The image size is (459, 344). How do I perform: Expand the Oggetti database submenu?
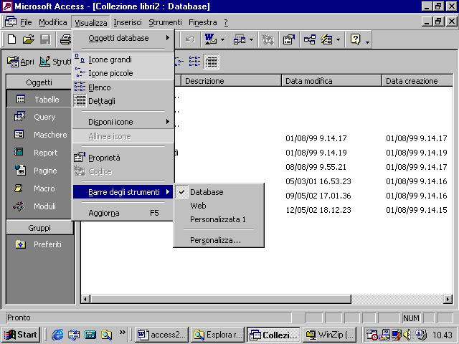[x=123, y=38]
